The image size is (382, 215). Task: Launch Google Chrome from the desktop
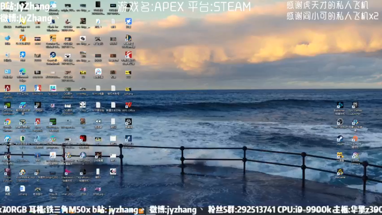coord(7,122)
